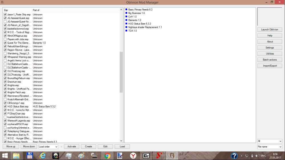Click blue square beside CoH 1.0
The height and width of the screenshot is (160, 285).
coord(126,16)
